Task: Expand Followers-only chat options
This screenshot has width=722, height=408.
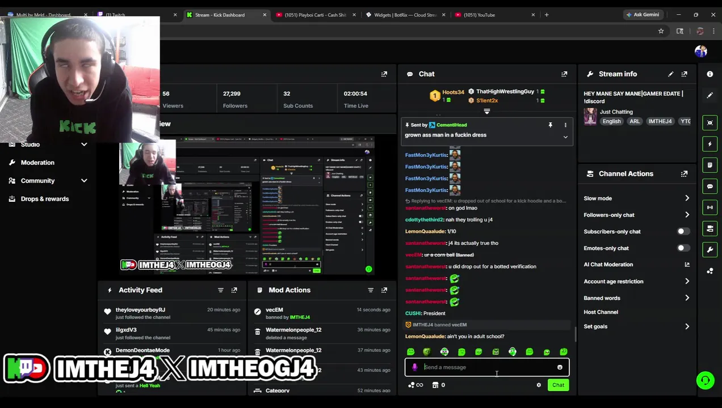Action: point(687,215)
